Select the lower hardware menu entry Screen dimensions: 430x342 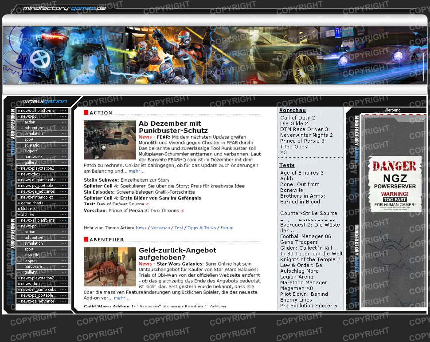click(x=42, y=266)
